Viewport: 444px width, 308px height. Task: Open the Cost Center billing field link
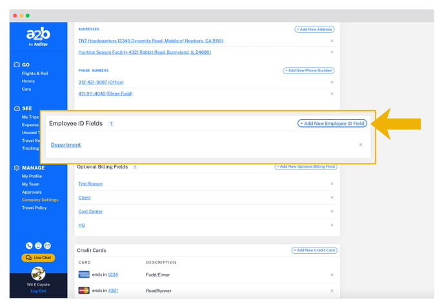click(x=90, y=211)
